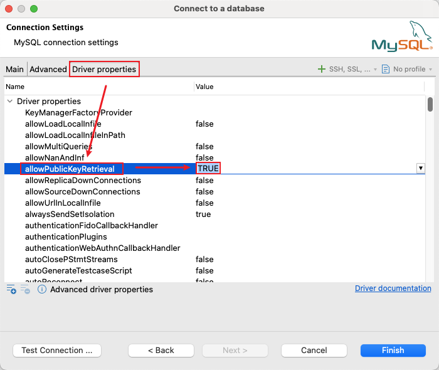439x370 pixels.
Task: Go back with the Back button
Action: [x=161, y=350]
